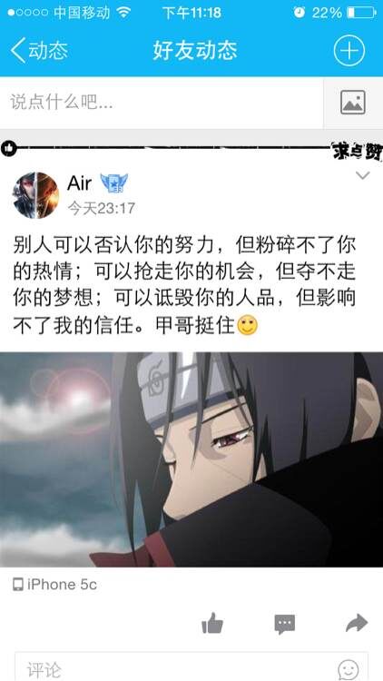This screenshot has width=383, height=681.
Task: Tap the 求点赞 decoration label
Action: point(356,151)
